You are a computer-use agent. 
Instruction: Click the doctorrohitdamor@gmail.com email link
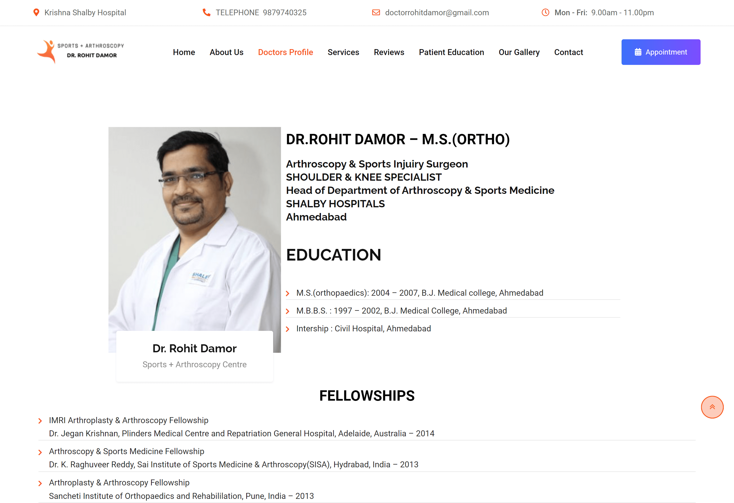[437, 13]
